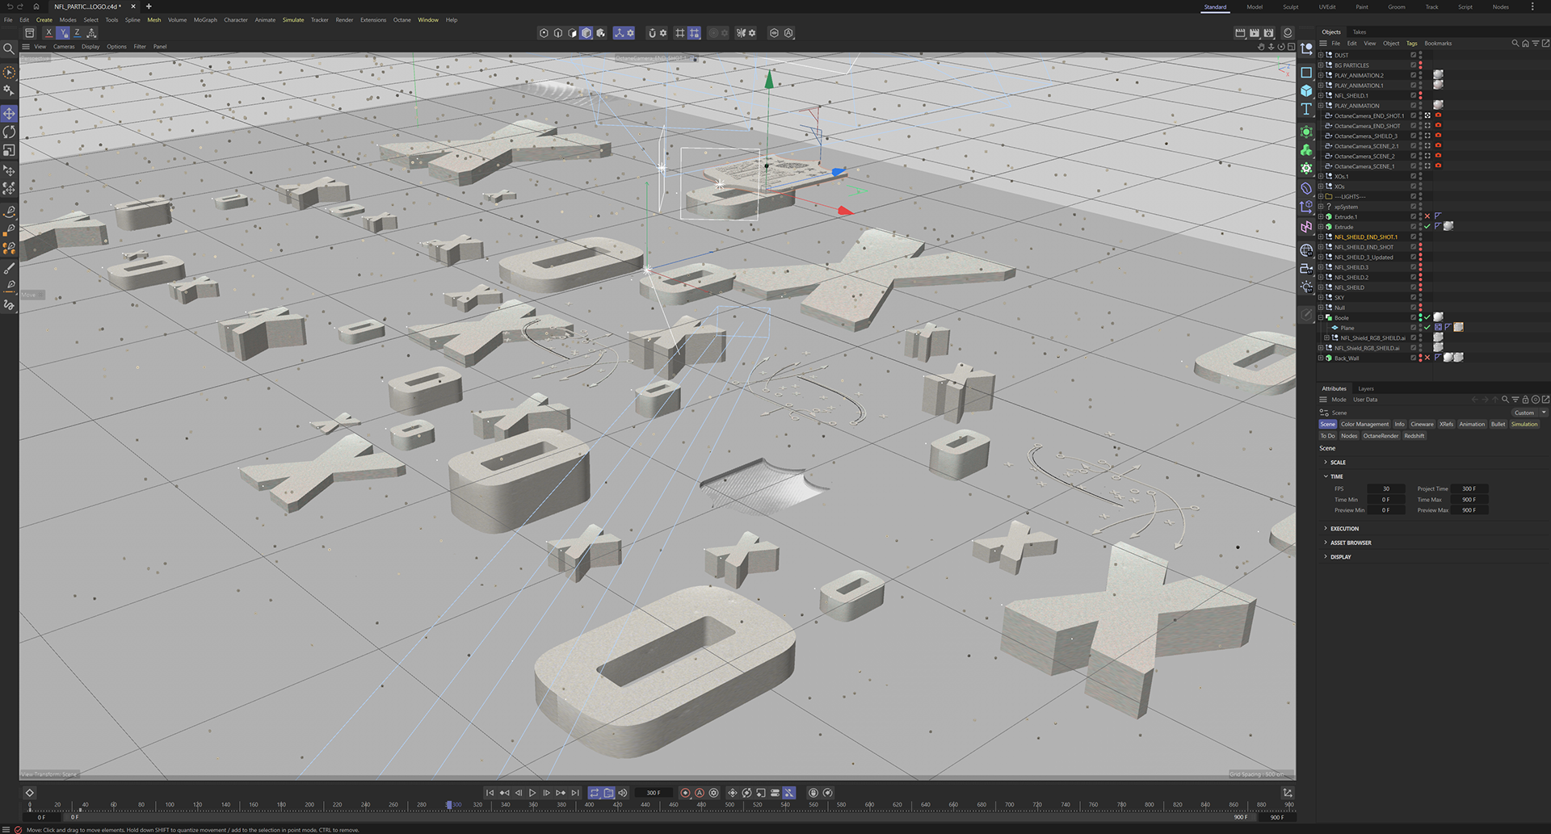
Task: Expand the xpSystem object
Action: coord(1321,207)
